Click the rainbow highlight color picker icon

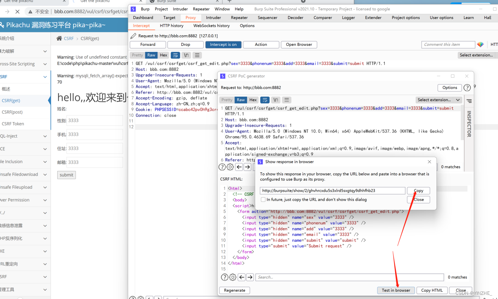(481, 44)
